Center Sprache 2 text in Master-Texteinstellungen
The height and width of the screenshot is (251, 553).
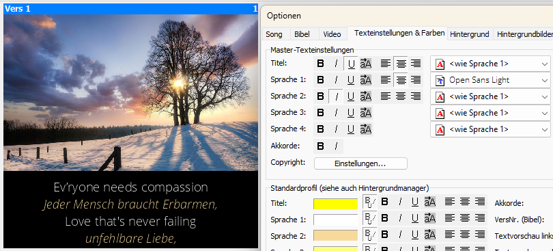[401, 96]
